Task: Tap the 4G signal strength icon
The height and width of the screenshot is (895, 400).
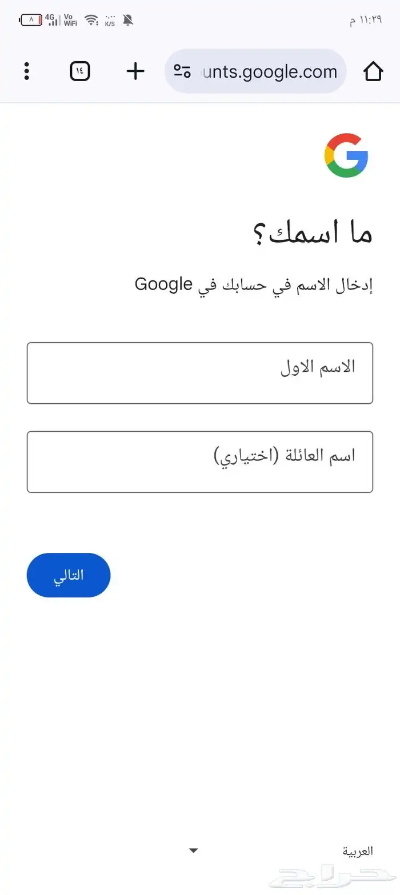Action: coord(53,21)
